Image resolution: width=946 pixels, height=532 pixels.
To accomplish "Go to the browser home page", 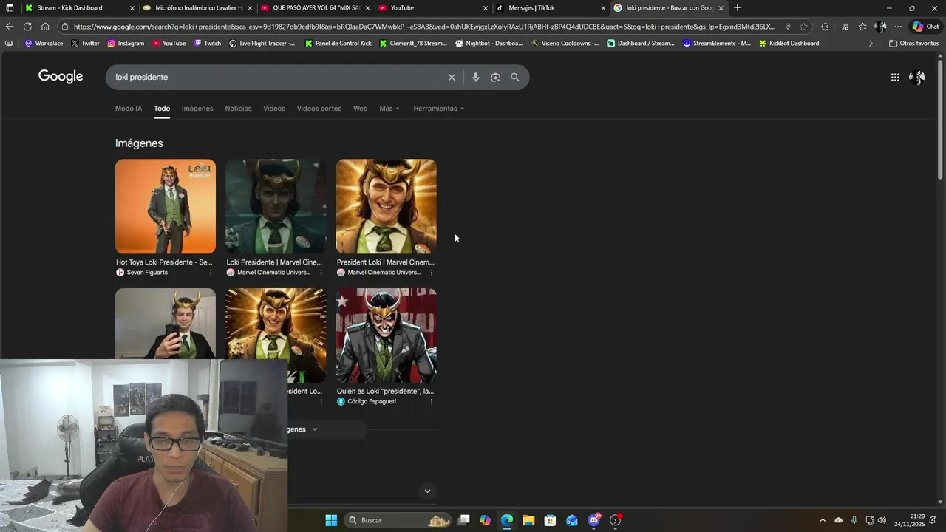I will pyautogui.click(x=45, y=27).
